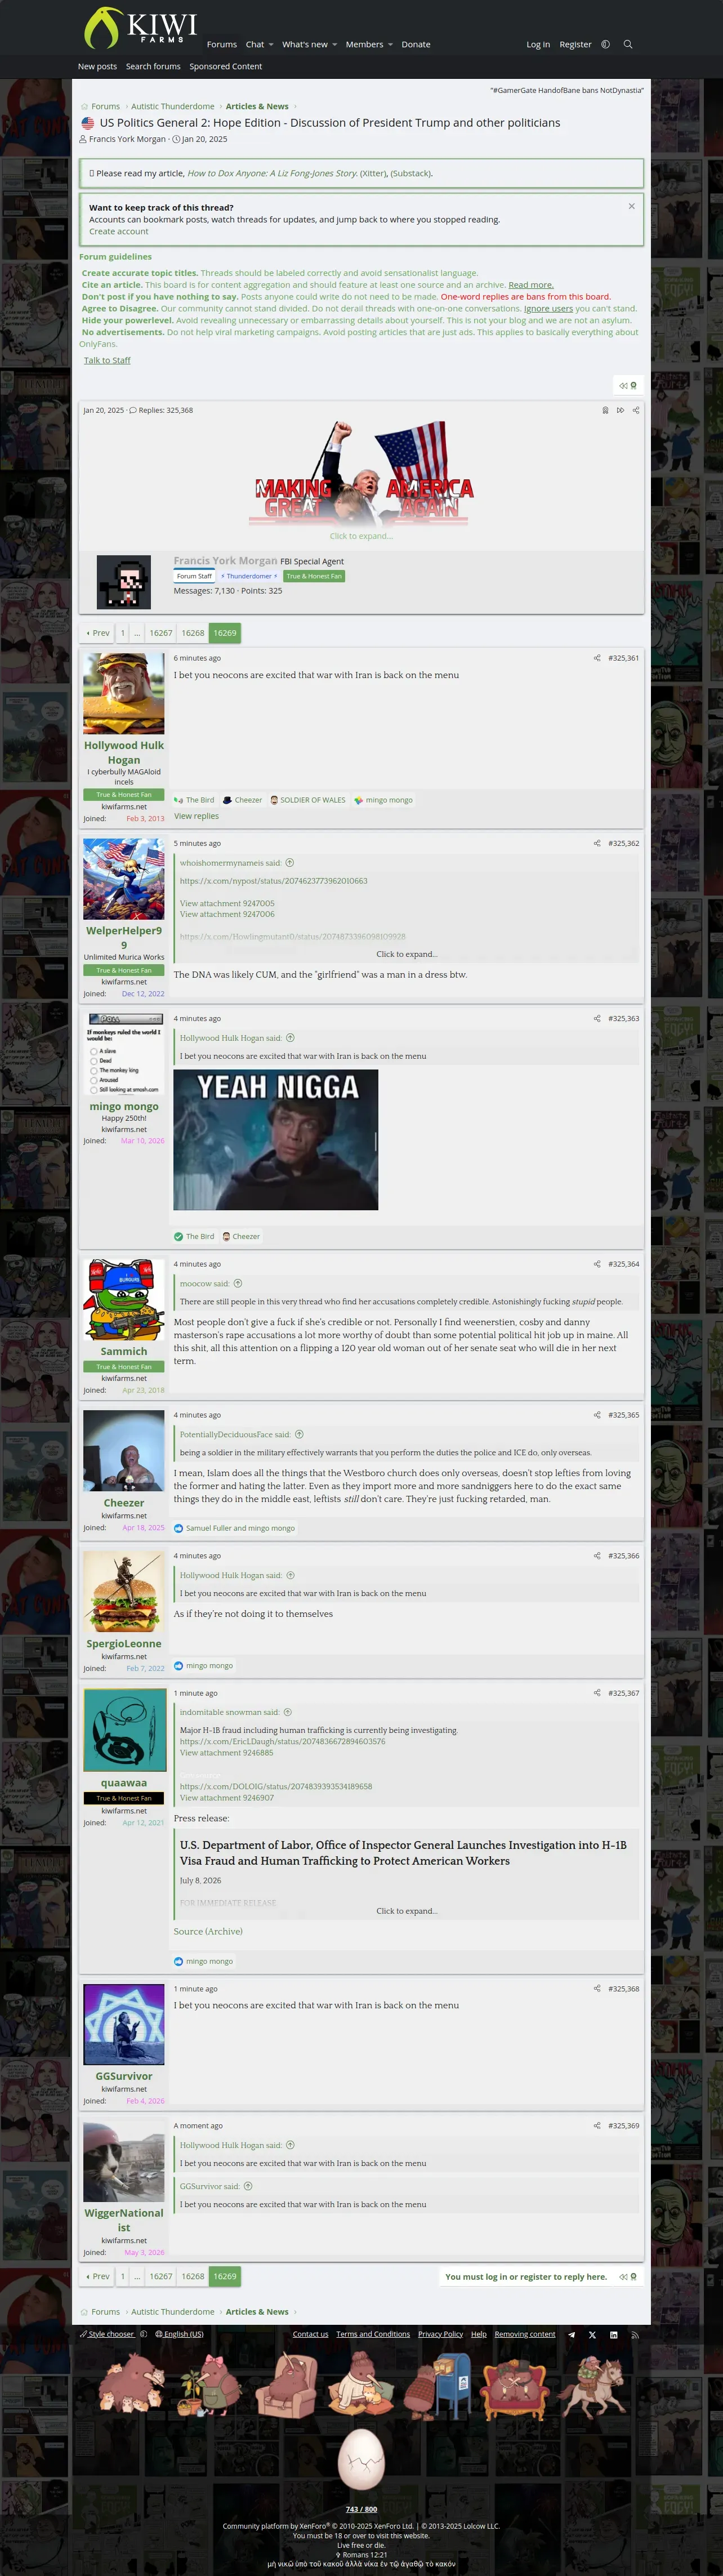723x2576 pixels.
Task: Open 'View attachment 9246885' link
Action: [227, 1753]
